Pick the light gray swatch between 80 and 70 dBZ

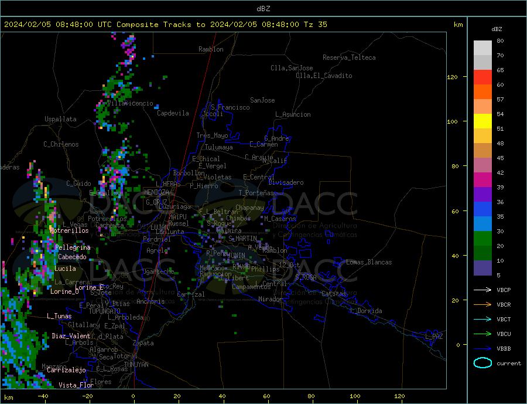[x=482, y=48]
